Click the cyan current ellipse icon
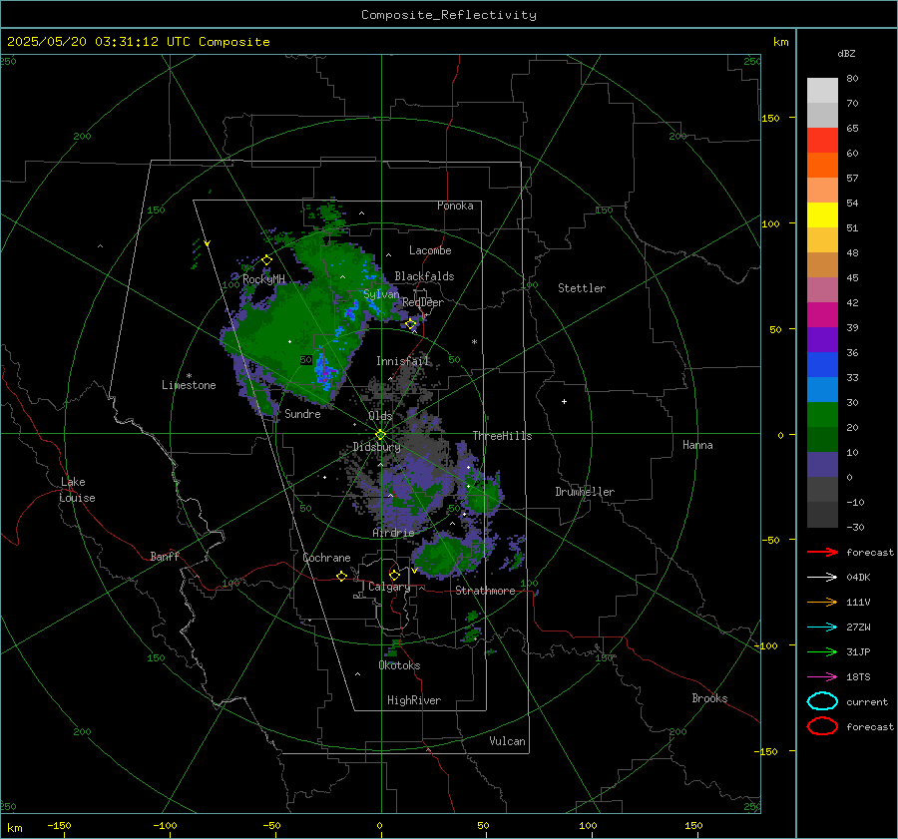The image size is (898, 839). tap(822, 701)
